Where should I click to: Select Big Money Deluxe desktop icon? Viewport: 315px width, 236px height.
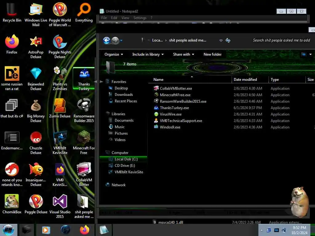[36, 110]
